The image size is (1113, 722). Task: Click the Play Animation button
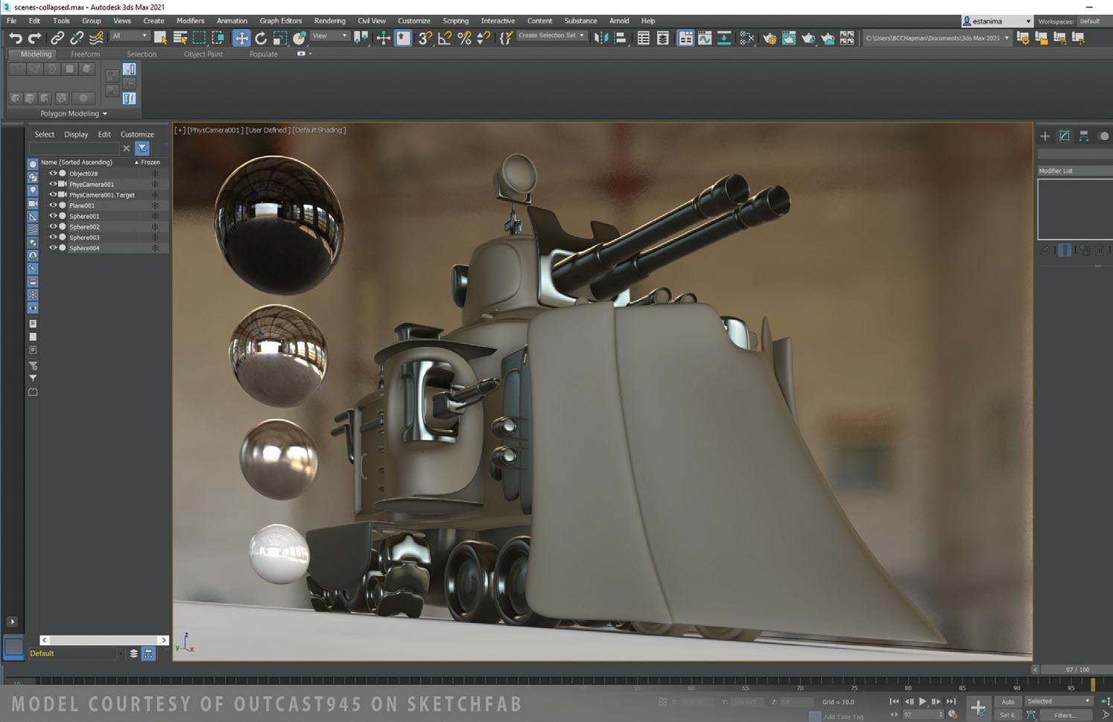click(x=922, y=701)
